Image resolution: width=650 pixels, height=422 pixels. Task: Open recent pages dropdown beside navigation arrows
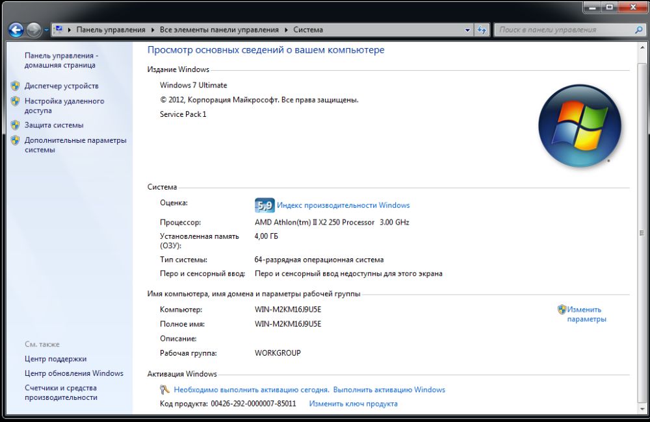click(x=46, y=31)
